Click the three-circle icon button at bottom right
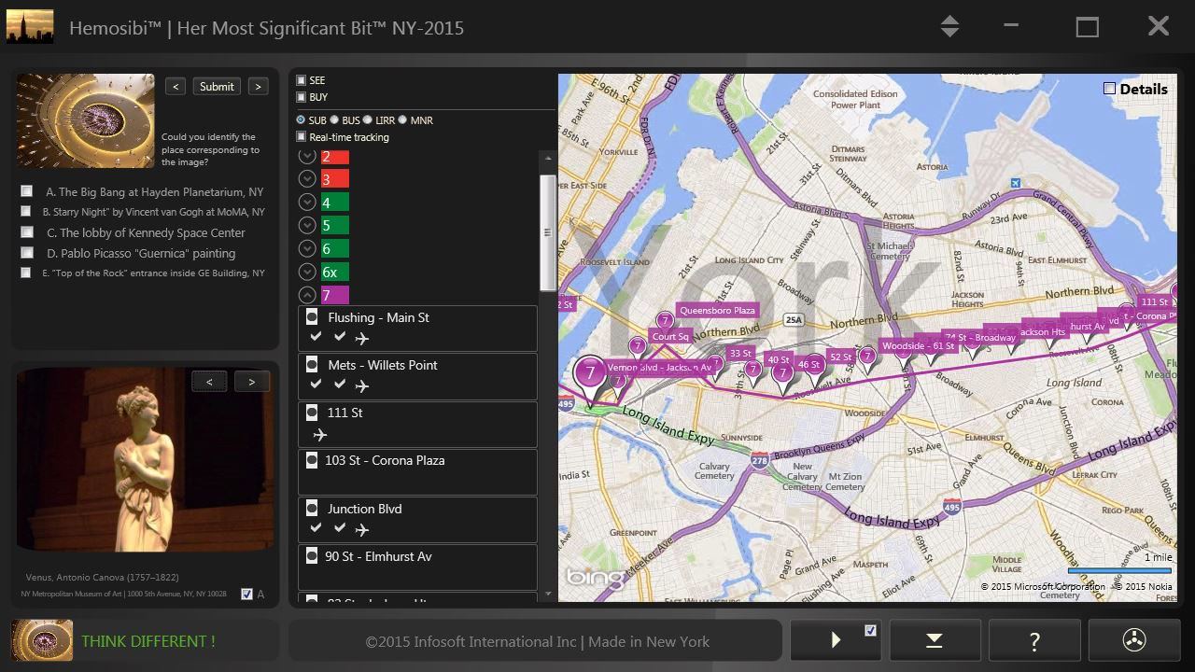 point(1133,640)
